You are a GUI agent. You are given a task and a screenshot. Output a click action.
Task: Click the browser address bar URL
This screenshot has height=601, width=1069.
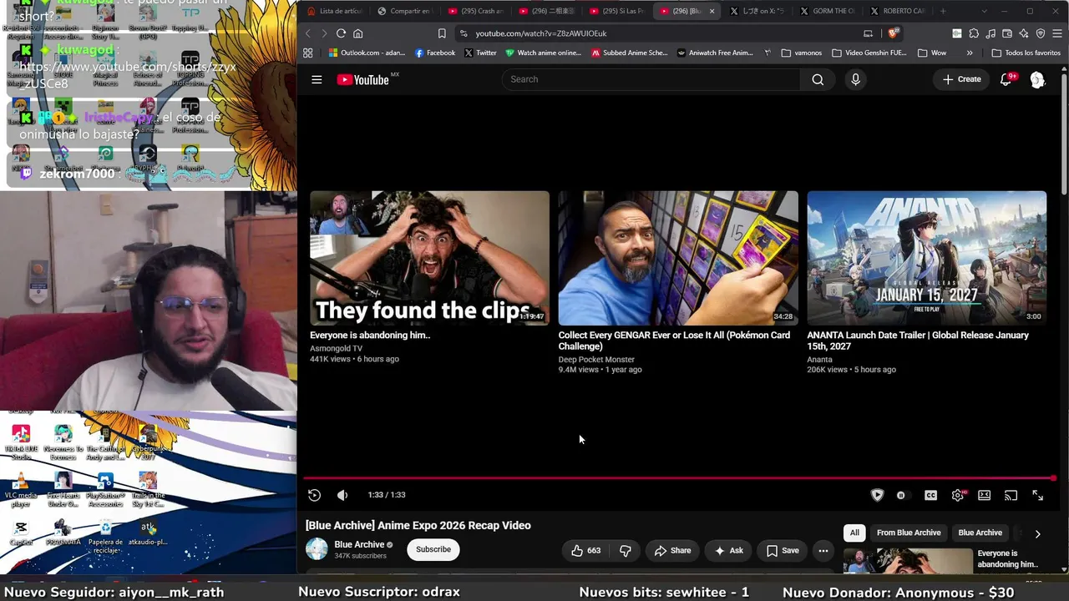(541, 33)
